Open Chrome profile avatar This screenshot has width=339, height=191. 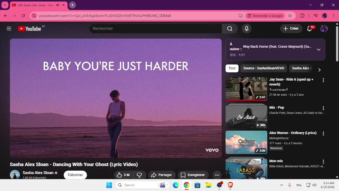pos(324,16)
